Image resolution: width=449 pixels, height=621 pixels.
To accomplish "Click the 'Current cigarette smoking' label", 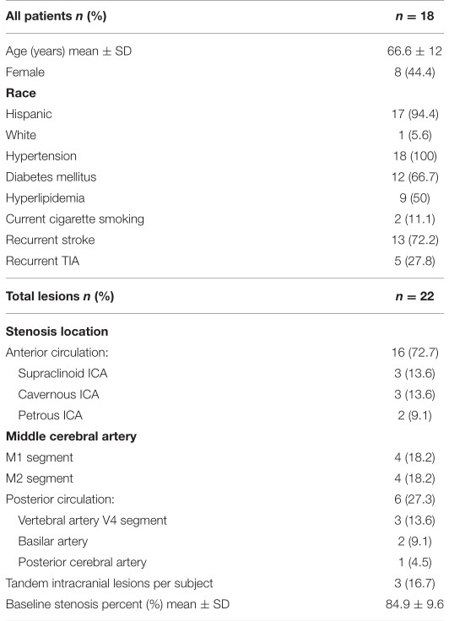I will pyautogui.click(x=75, y=219).
